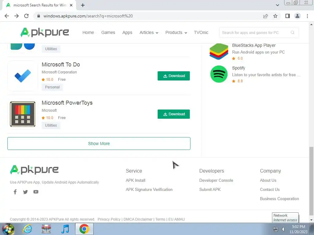View site info via the lock icon
This screenshot has height=235, width=314.
pyautogui.click(x=39, y=16)
